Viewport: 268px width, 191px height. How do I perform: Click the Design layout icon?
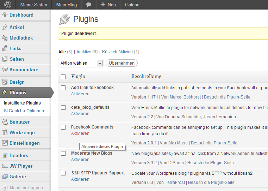tap(5, 82)
